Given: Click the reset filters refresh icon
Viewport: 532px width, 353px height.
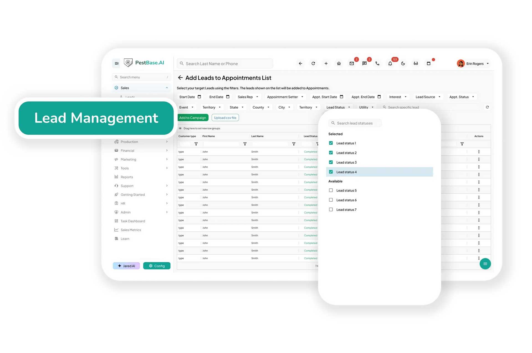Looking at the screenshot, I should point(487,107).
